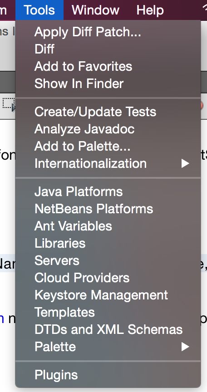This screenshot has height=392, width=207.
Task: Click Apply Diff Patch... menu item
Action: tap(108, 32)
